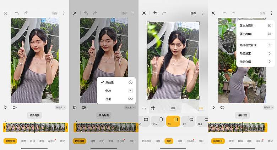Save the cropped photo with 儲存 in third screen
Viewport: 277px width, 150px height.
coord(193,13)
